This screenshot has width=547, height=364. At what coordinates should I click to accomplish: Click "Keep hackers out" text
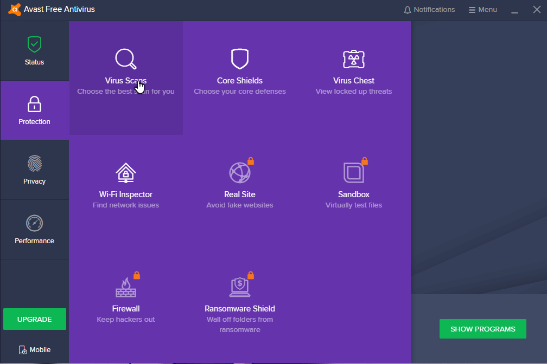tap(125, 320)
